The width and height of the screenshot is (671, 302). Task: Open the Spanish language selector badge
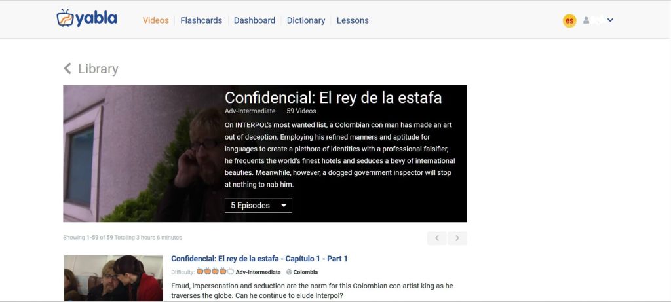click(x=569, y=20)
